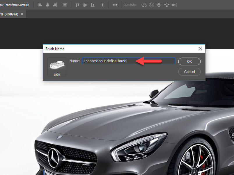Click the 1920 brush preview thumbnail
Screen dimensions: 234x175
[x=57, y=67]
